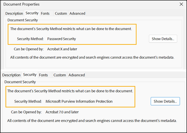Click encrypted-contents sentence in lower dialog

[92, 121]
